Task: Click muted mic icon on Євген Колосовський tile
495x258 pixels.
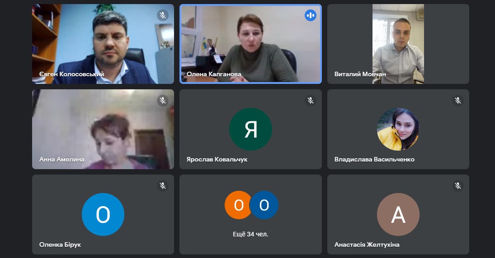Action: [163, 15]
